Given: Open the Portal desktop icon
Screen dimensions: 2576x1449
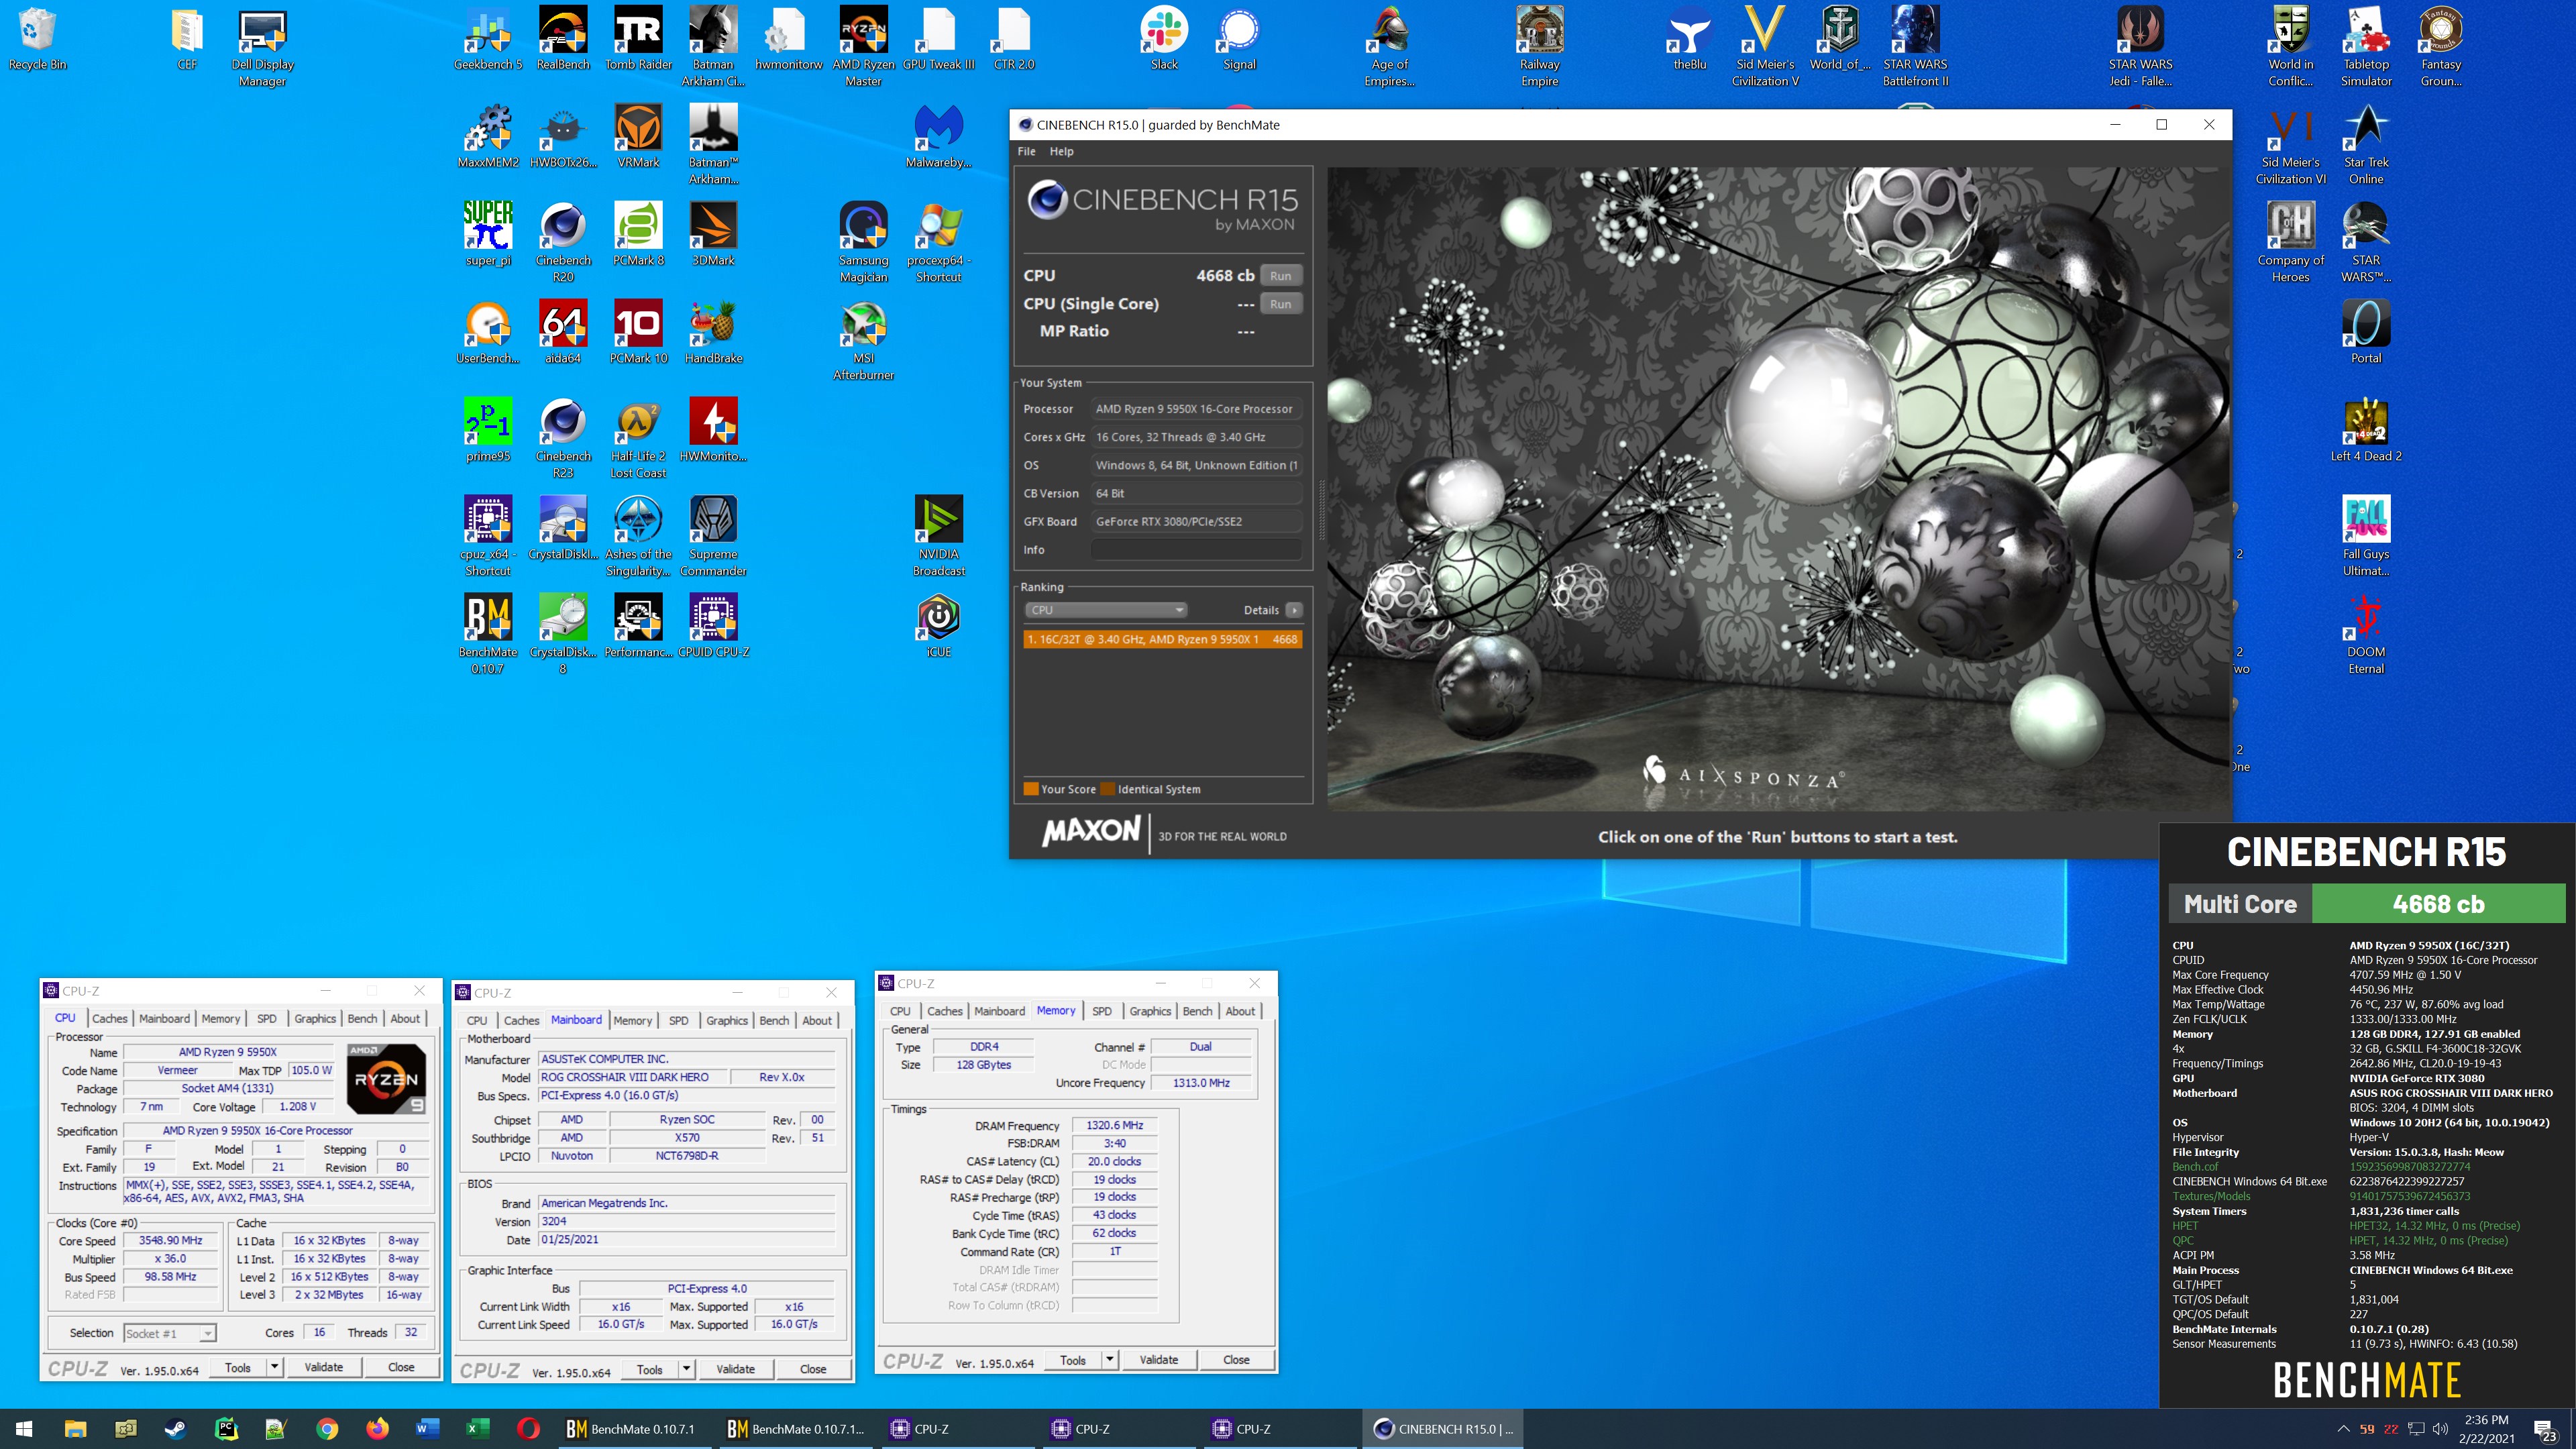Looking at the screenshot, I should 2365,333.
